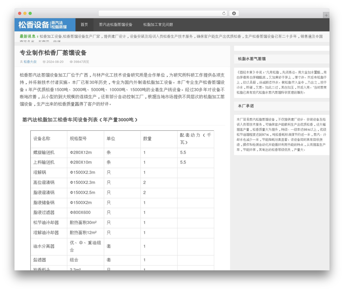
Task: Open the 蒸汽法松脂蒸馏设备 menu item
Action: coord(116,25)
